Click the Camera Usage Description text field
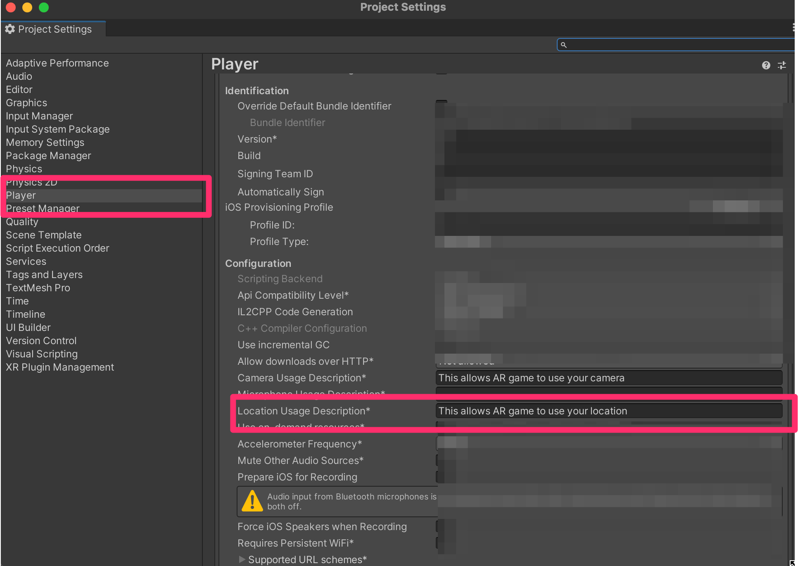Image resolution: width=798 pixels, height=566 pixels. click(x=609, y=378)
